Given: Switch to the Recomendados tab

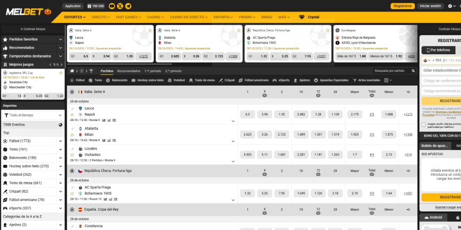Looking at the screenshot, I should [x=129, y=71].
